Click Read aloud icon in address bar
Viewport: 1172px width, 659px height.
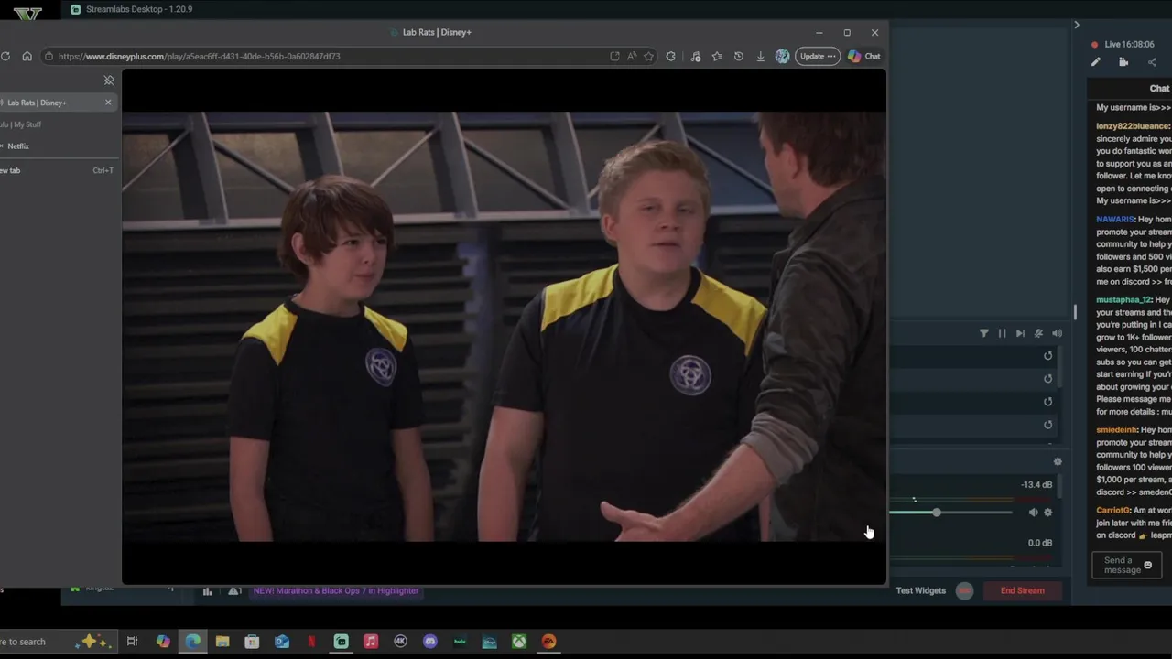pos(632,57)
